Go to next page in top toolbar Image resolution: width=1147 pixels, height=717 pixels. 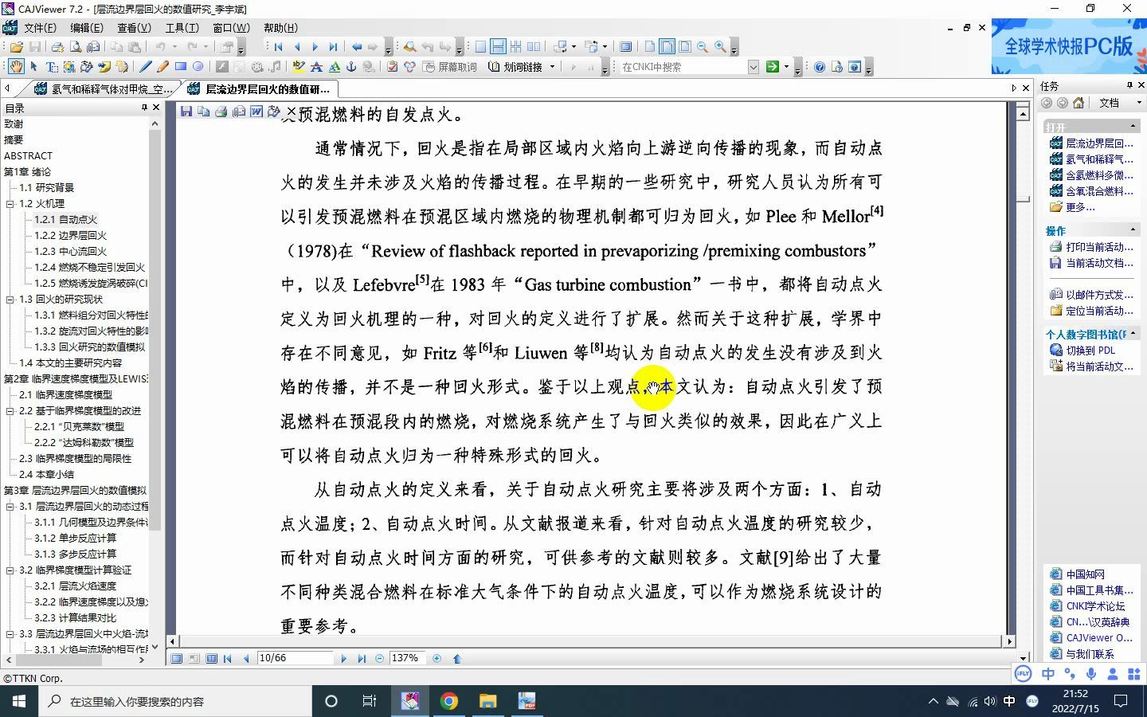click(x=315, y=47)
